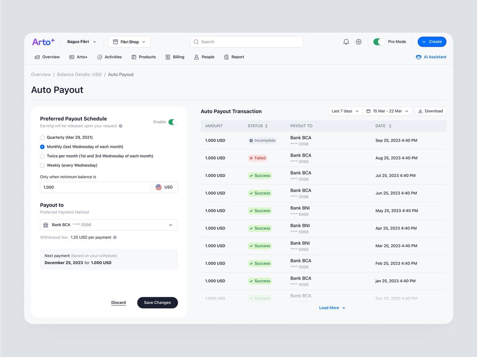Click the Discard link
The height and width of the screenshot is (357, 477).
[x=118, y=303]
